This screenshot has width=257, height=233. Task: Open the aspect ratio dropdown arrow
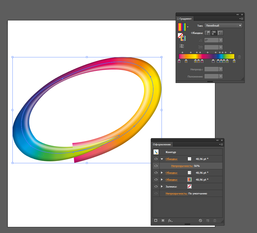(x=221, y=47)
